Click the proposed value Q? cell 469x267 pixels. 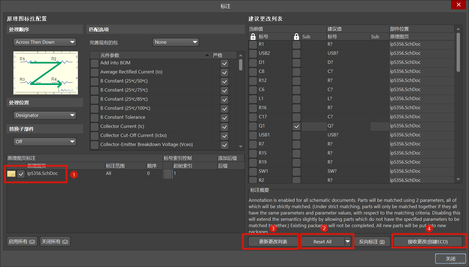[348, 126]
